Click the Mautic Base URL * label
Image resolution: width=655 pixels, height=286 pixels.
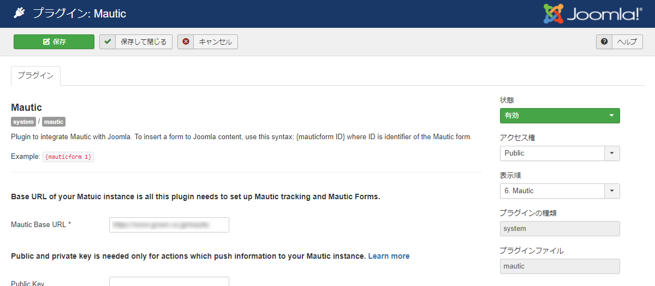click(x=41, y=224)
